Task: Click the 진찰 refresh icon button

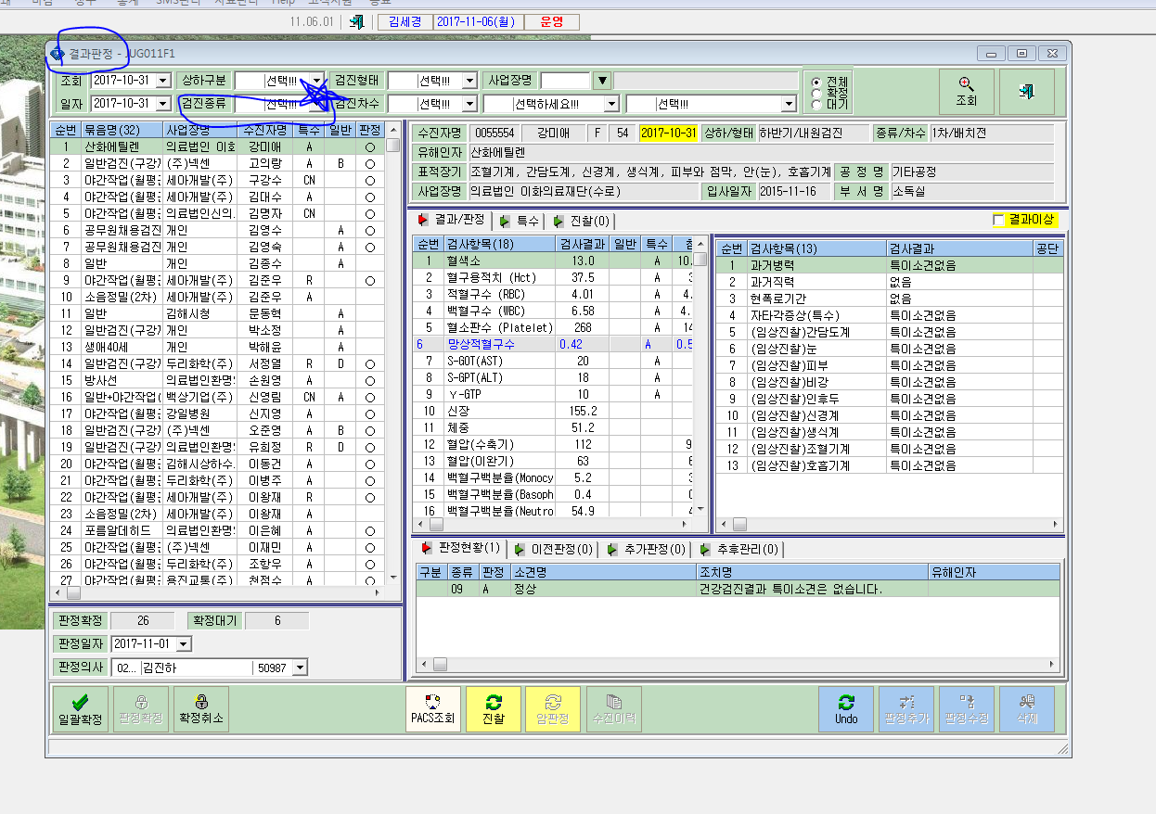Action: click(x=494, y=709)
